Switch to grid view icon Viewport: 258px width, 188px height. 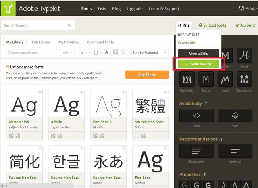point(116,52)
